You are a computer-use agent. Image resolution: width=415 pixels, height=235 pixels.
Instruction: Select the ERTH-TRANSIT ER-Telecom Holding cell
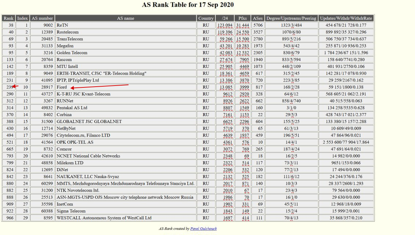126,73
